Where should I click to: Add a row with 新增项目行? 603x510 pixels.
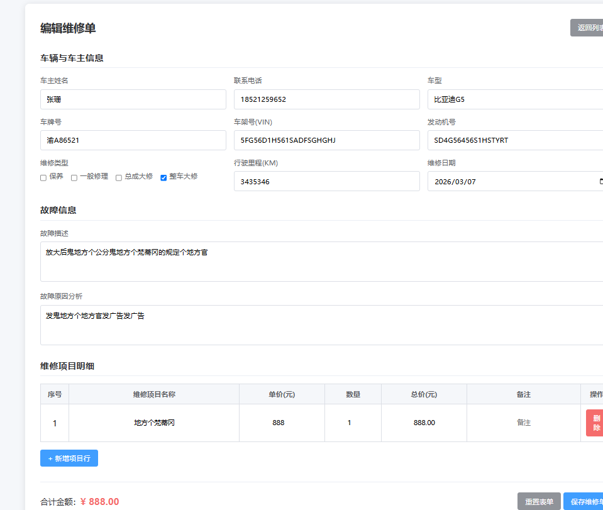tap(69, 458)
